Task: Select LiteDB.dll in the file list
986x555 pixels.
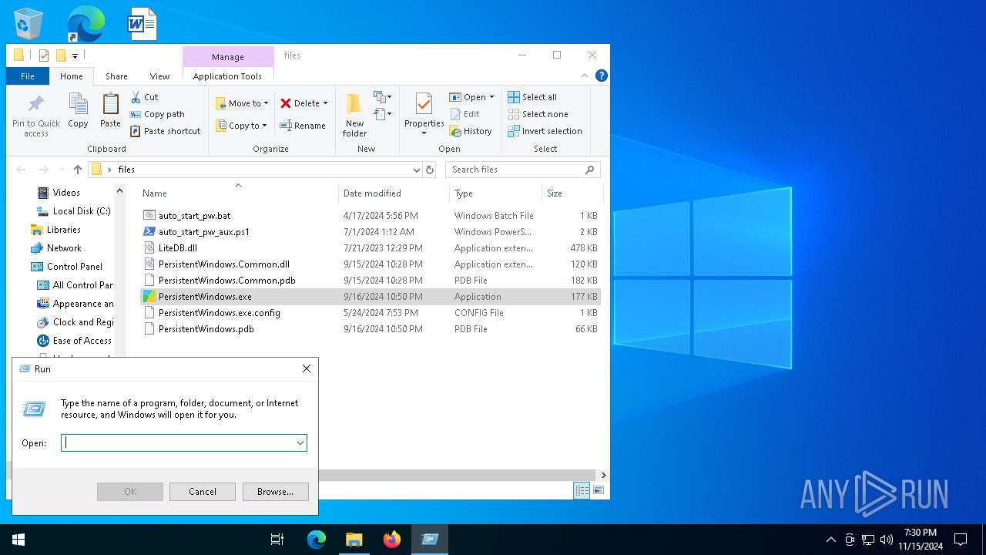Action: coord(370,248)
